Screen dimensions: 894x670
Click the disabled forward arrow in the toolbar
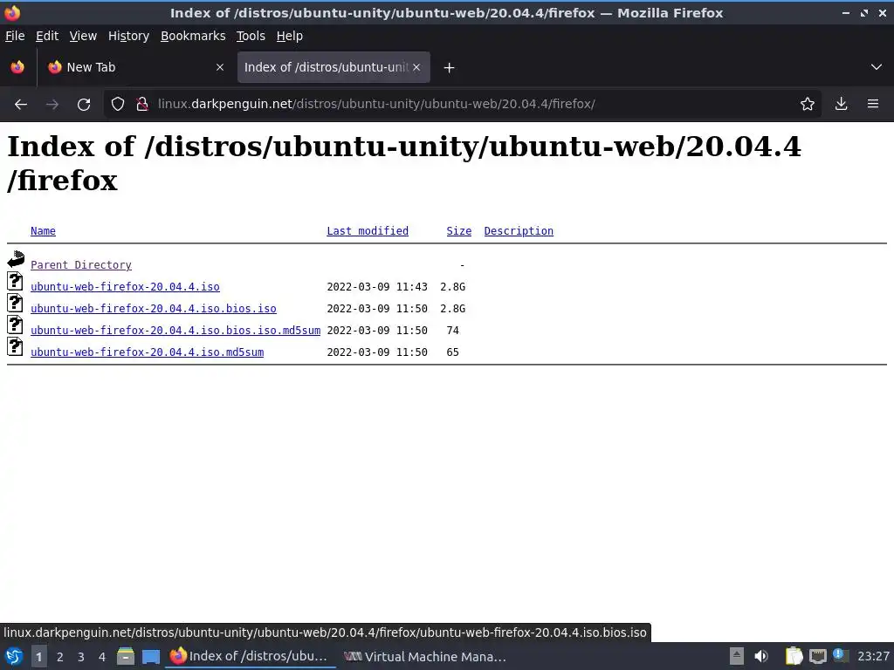point(52,105)
